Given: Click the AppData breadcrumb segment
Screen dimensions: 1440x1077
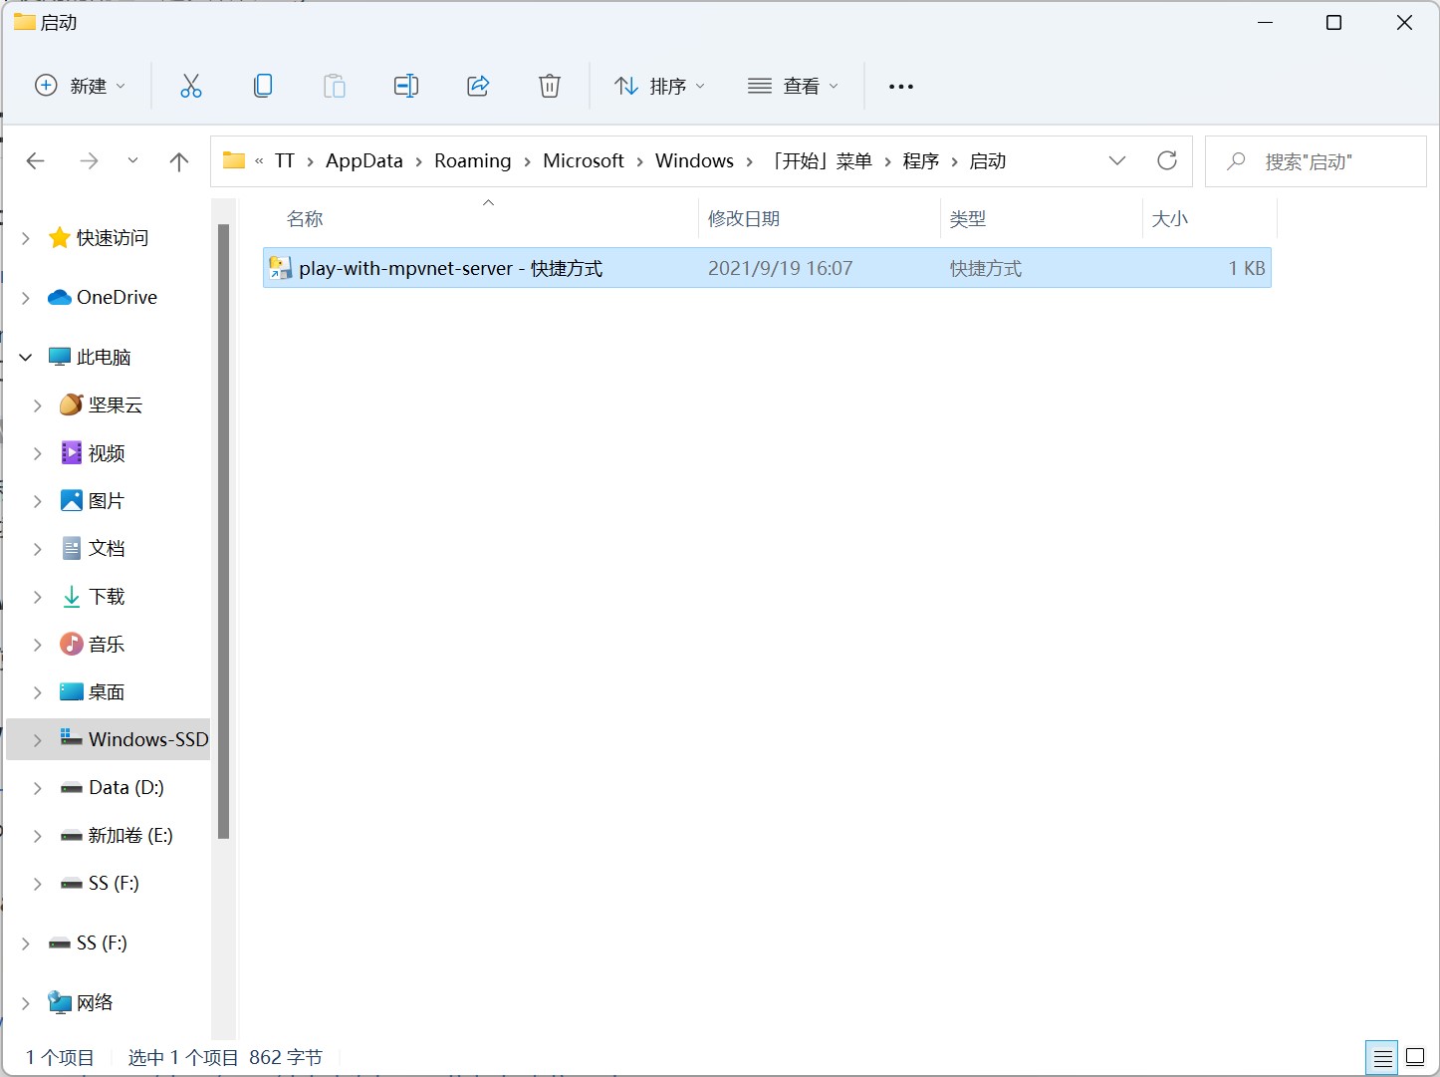Looking at the screenshot, I should (364, 160).
